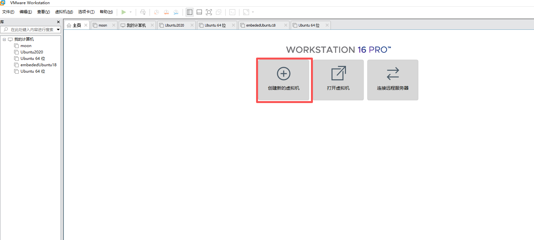
Task: Toggle the thumbnail bar view icon
Action: click(199, 12)
